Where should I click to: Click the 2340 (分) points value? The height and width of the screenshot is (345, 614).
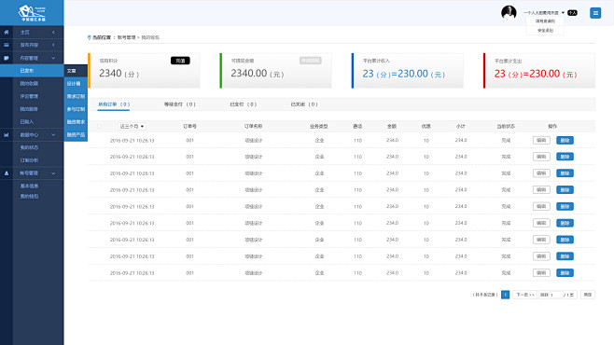coord(119,74)
